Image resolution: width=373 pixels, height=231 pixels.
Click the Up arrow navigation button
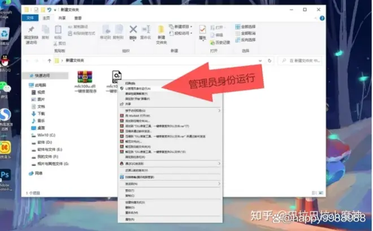(48, 59)
